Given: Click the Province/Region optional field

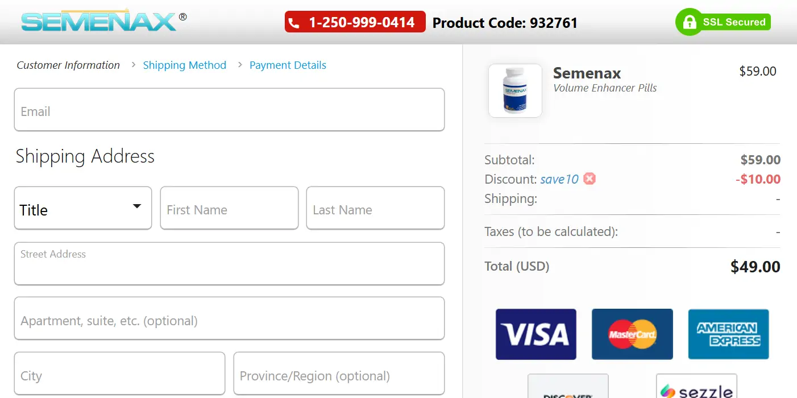Looking at the screenshot, I should pyautogui.click(x=338, y=374).
